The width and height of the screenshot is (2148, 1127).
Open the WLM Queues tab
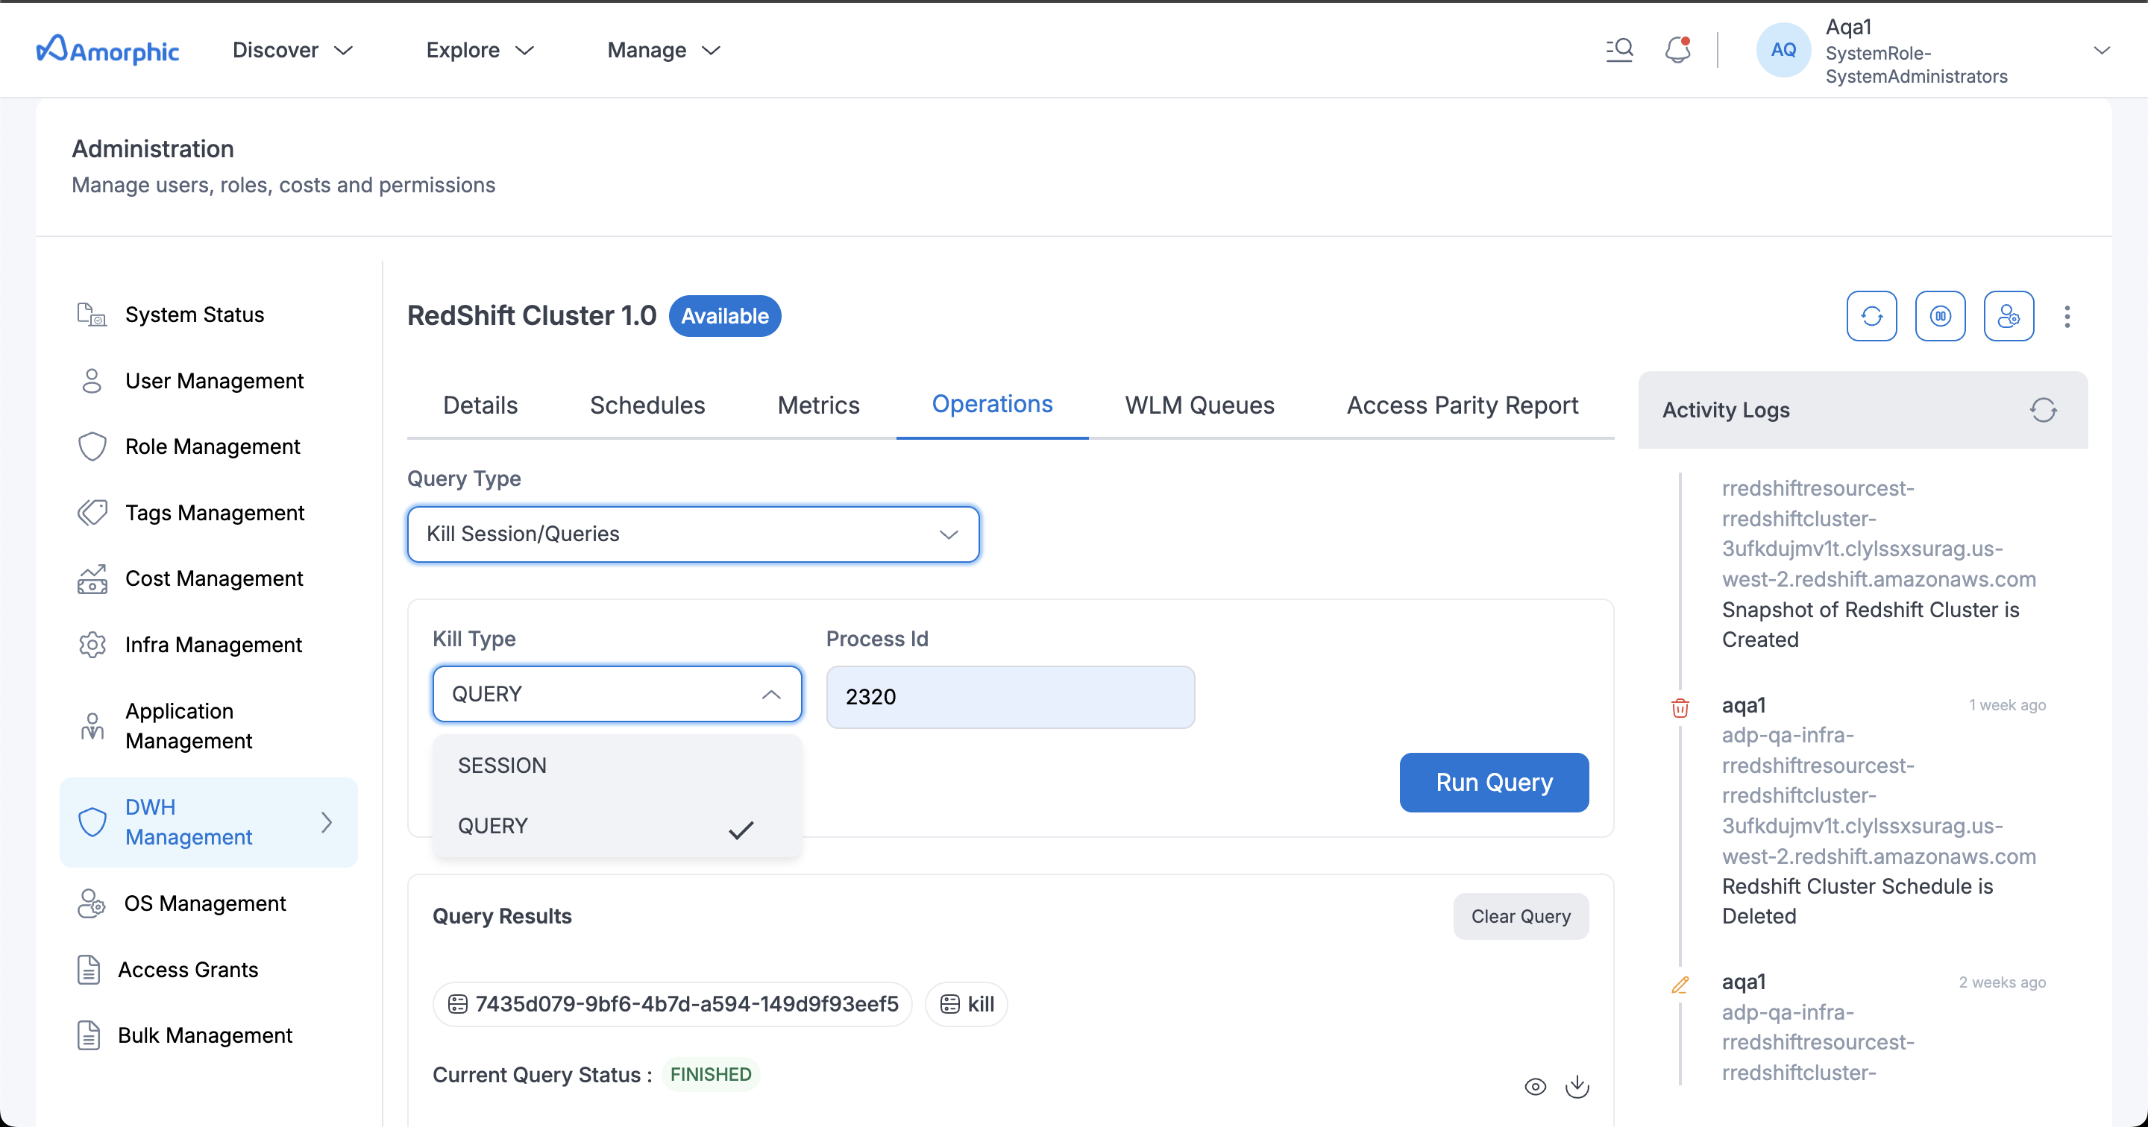coord(1199,405)
